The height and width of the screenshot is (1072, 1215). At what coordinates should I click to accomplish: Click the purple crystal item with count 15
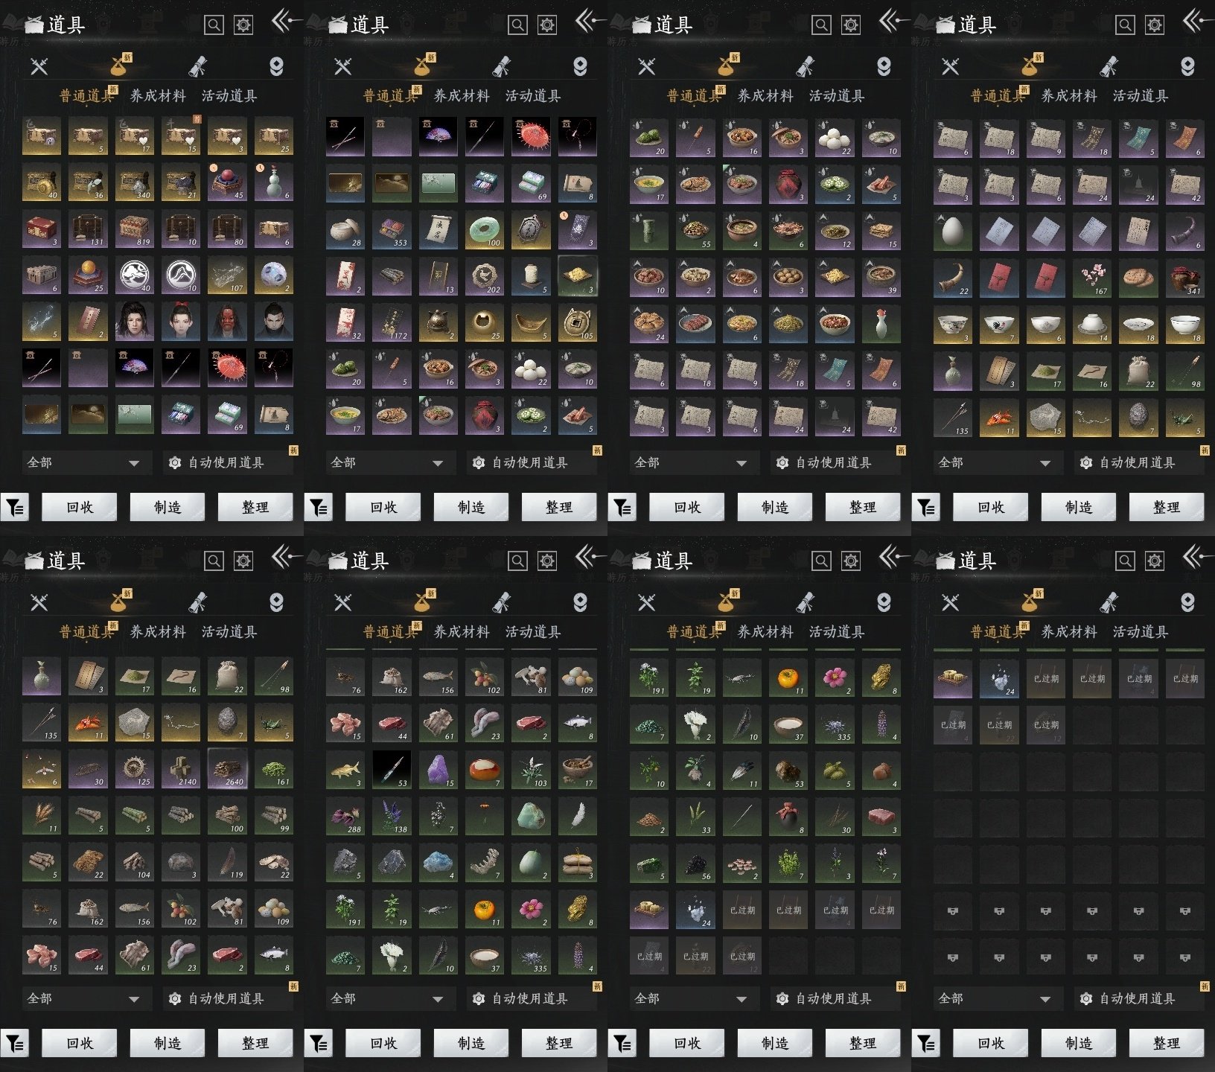point(438,769)
